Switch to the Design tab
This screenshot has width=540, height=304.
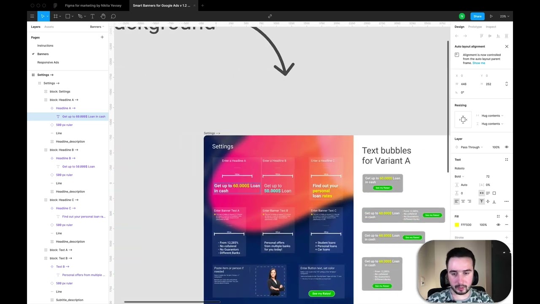(459, 27)
